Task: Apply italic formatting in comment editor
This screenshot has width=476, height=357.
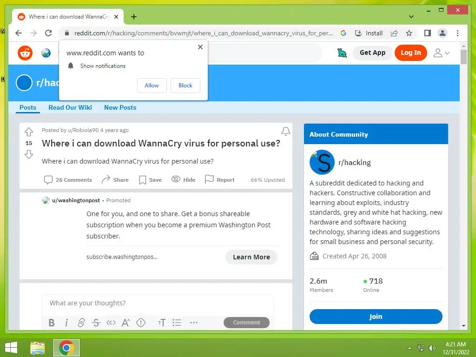Action: tap(66, 323)
